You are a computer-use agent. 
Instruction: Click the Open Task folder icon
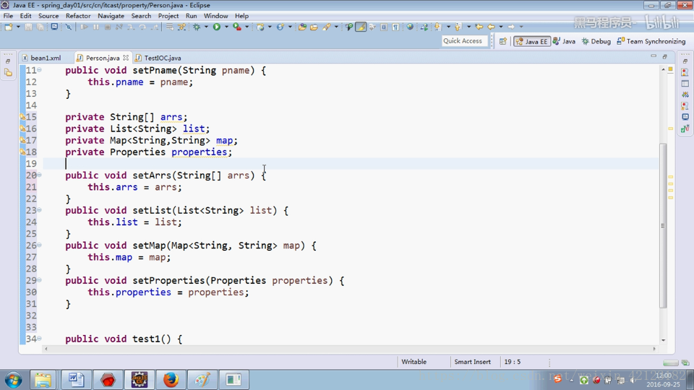coord(314,27)
